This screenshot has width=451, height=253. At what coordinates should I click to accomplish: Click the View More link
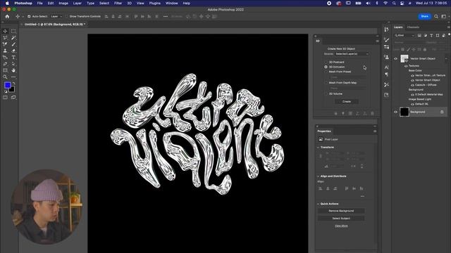click(x=341, y=226)
